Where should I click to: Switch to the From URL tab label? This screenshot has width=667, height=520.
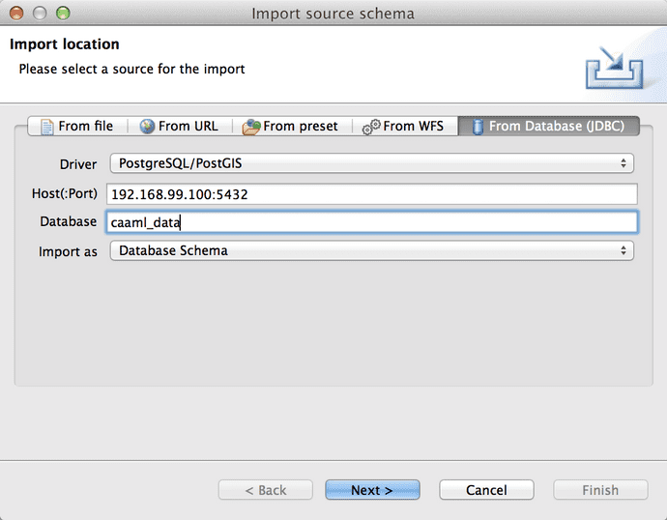coord(188,127)
